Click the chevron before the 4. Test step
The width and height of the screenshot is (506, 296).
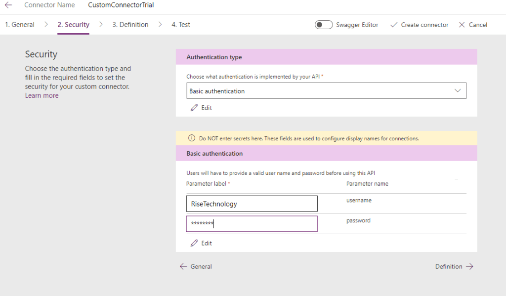click(x=160, y=24)
